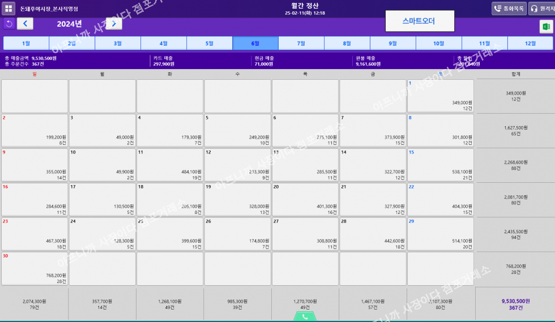Click the remote support headset button

(x=542, y=8)
